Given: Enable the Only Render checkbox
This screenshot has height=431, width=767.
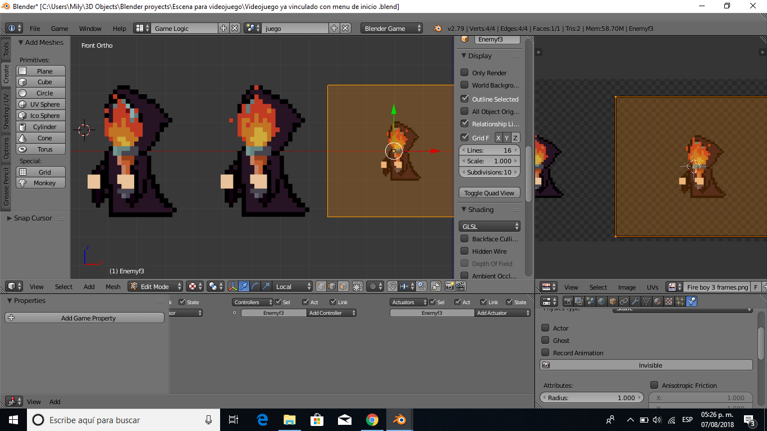Looking at the screenshot, I should [464, 72].
